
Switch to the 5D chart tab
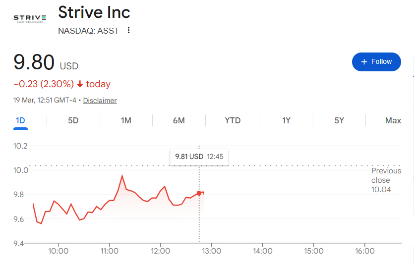click(73, 120)
